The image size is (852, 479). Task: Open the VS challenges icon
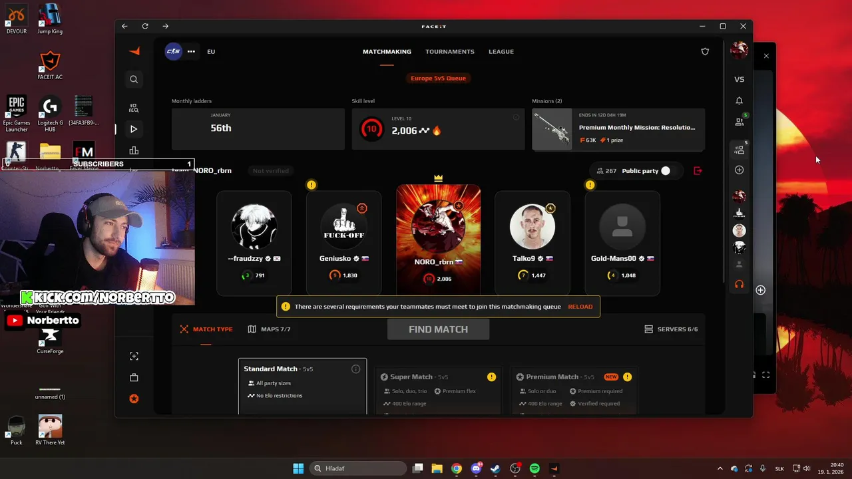(x=739, y=79)
